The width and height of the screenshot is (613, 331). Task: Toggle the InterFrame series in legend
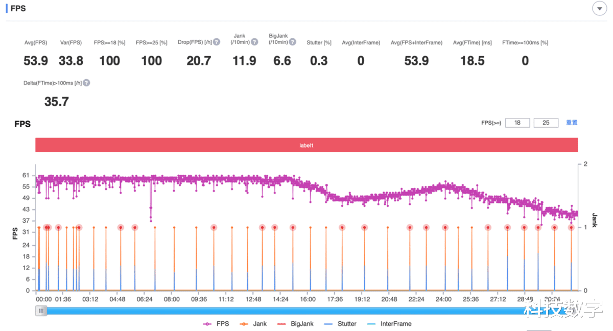pos(389,324)
